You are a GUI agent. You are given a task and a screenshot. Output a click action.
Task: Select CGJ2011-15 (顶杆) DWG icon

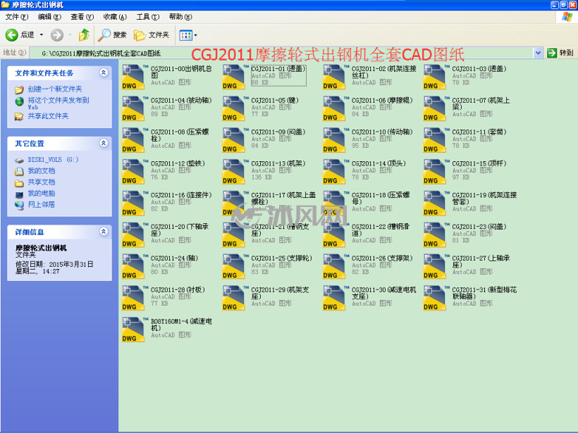pos(435,172)
